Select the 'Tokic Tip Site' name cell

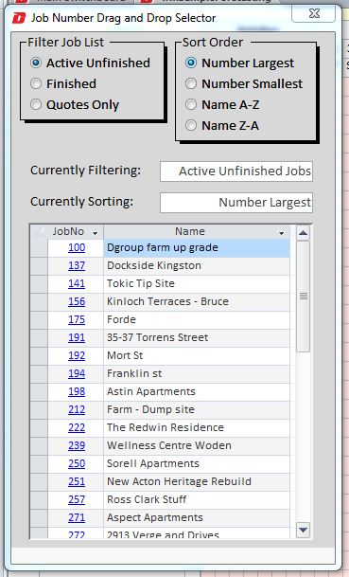(197, 284)
